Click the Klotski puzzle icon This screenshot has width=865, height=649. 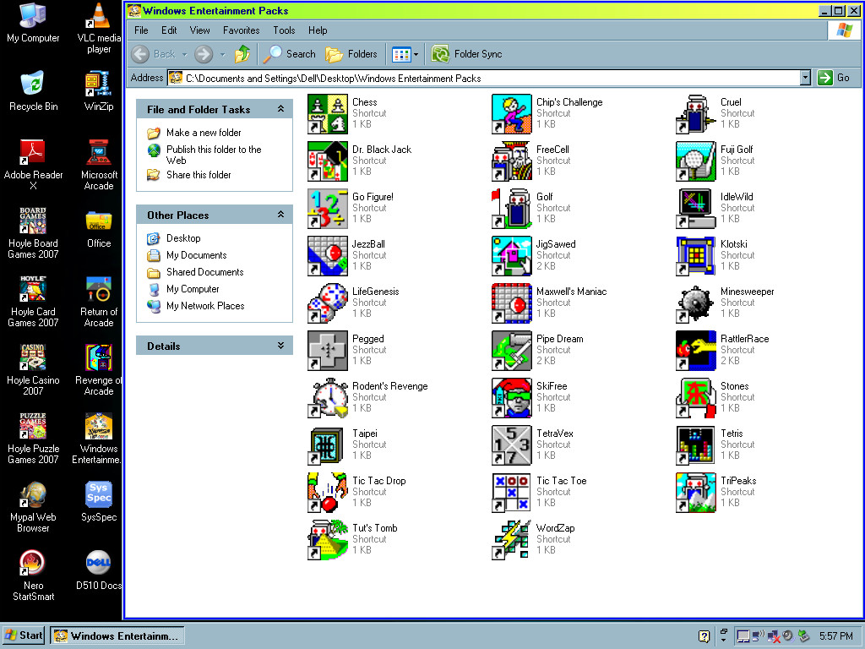pyautogui.click(x=696, y=256)
